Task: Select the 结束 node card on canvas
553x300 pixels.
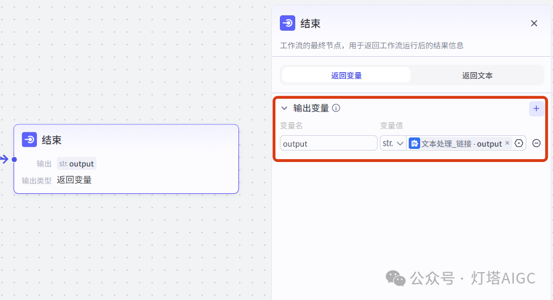Action: click(126, 159)
